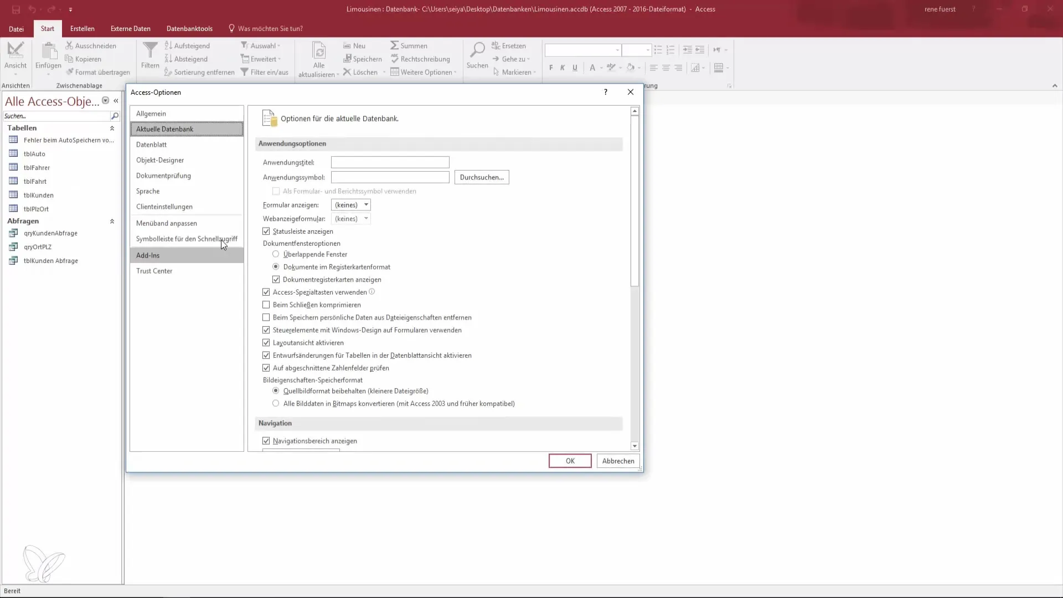Click the Speichern record icon
This screenshot has height=598, width=1063.
pyautogui.click(x=347, y=59)
